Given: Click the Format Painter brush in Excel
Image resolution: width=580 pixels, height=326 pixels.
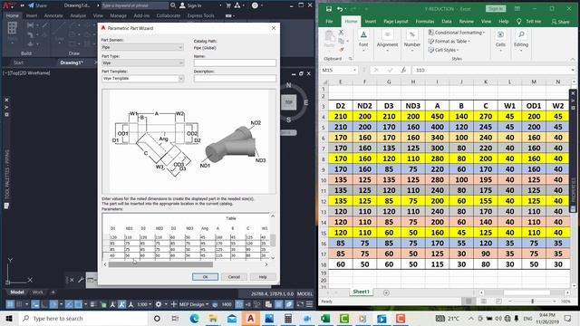Looking at the screenshot, I should pyautogui.click(x=341, y=49).
